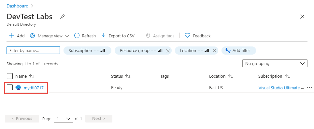The image size is (314, 129).
Task: Click the pin to dashboard icon
Action: (63, 17)
